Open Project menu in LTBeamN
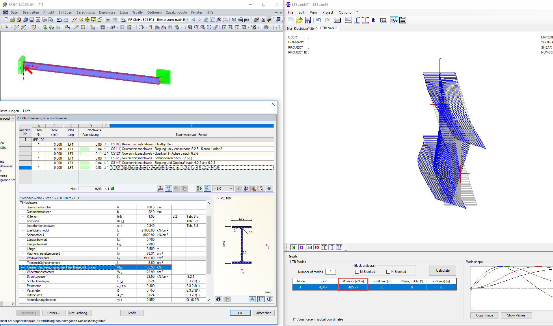 (328, 12)
